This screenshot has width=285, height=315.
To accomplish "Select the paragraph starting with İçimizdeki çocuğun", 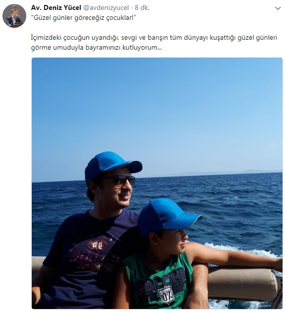I will coord(154,43).
